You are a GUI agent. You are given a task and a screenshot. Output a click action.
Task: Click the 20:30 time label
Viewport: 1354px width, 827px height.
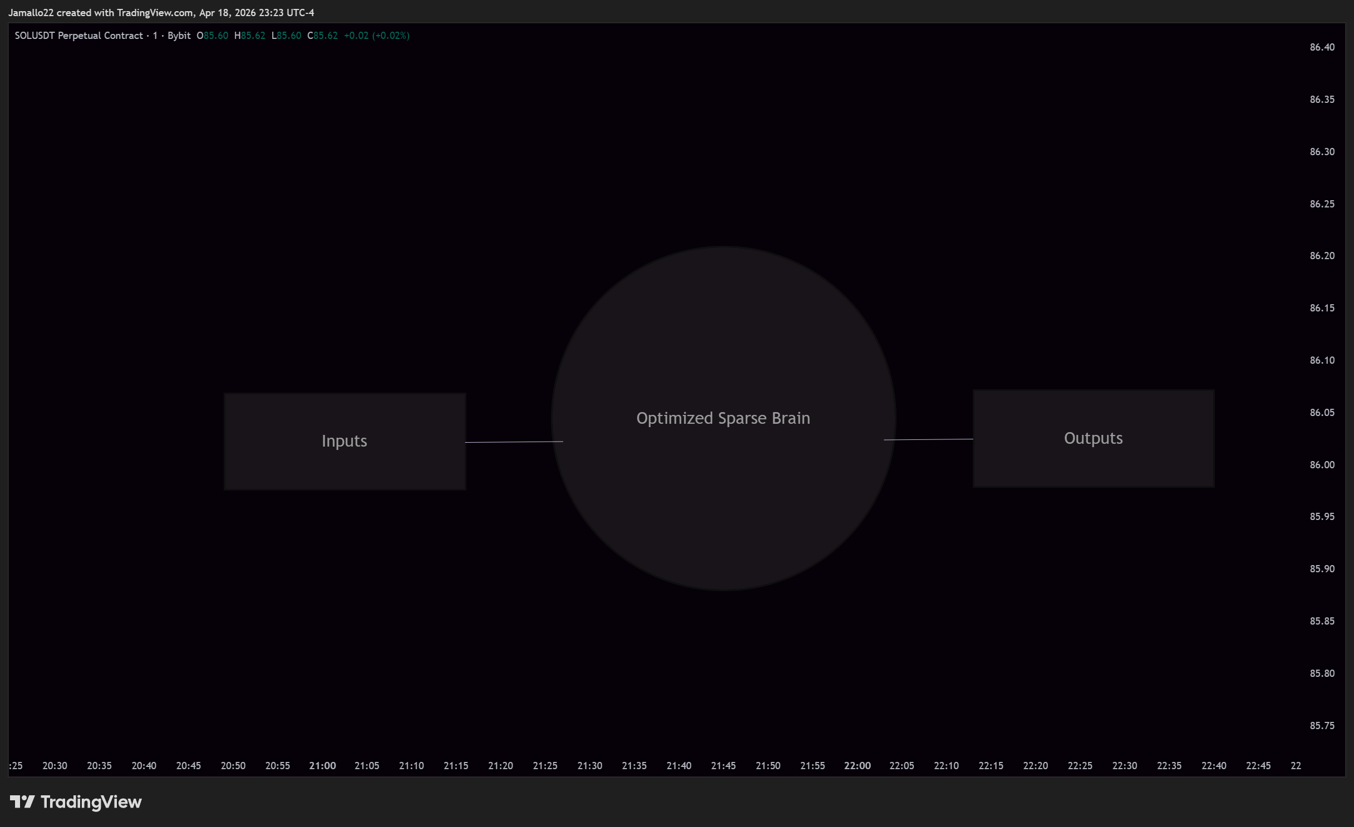tap(55, 766)
